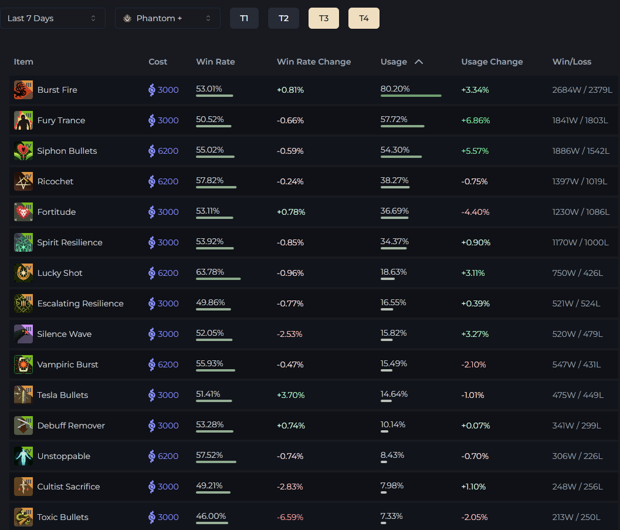Click the 46.00% win rate value

pos(211,516)
